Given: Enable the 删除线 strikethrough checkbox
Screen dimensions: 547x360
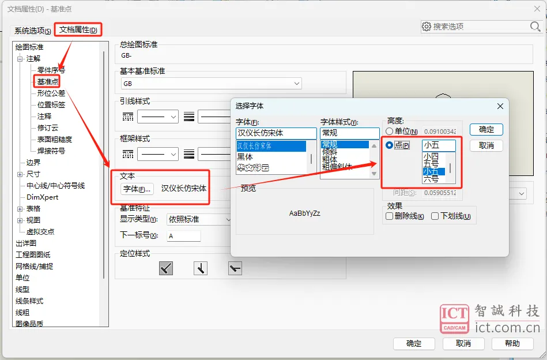Looking at the screenshot, I should tap(390, 216).
